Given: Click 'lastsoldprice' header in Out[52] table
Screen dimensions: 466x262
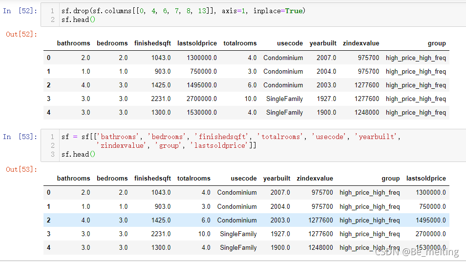Looking at the screenshot, I should pos(197,43).
